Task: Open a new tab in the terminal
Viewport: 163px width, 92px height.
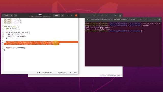Action: tap(87, 19)
